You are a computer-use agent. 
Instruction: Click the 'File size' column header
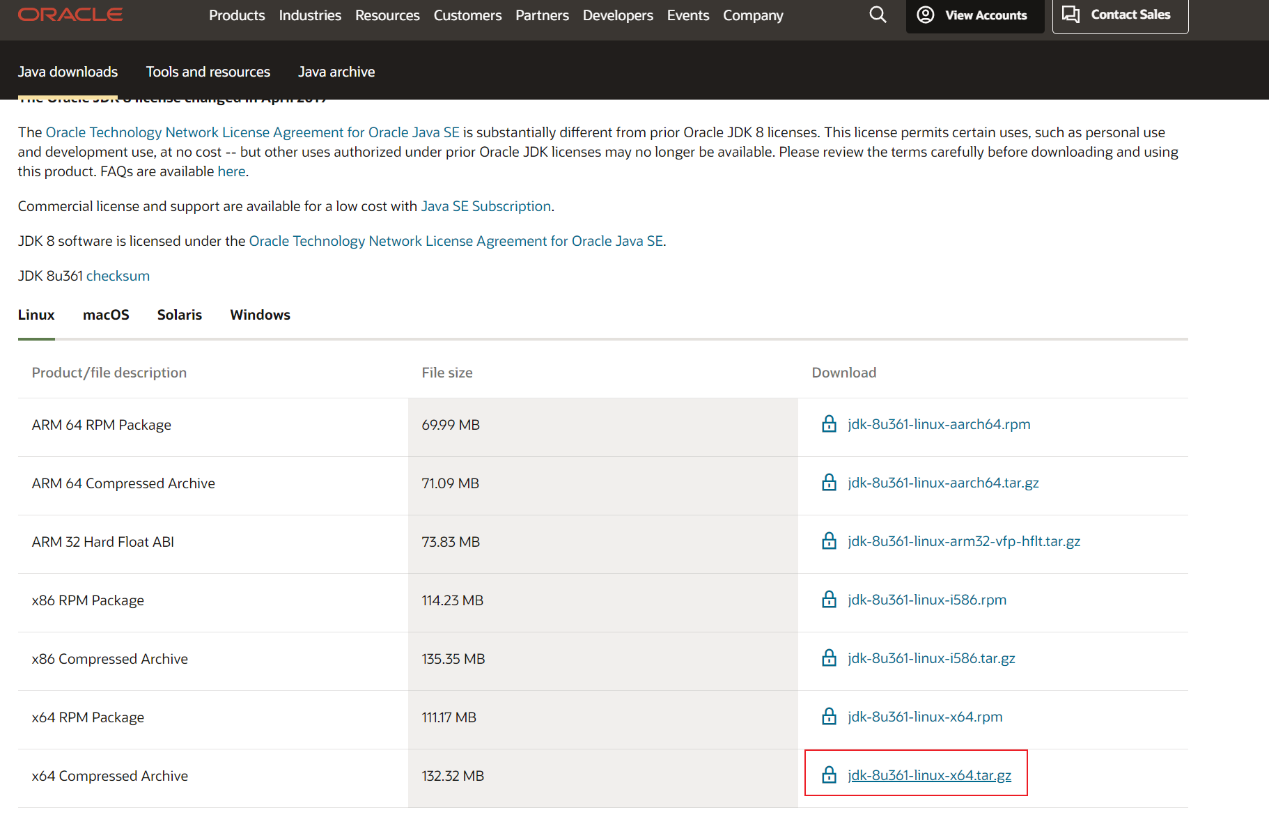coord(447,373)
